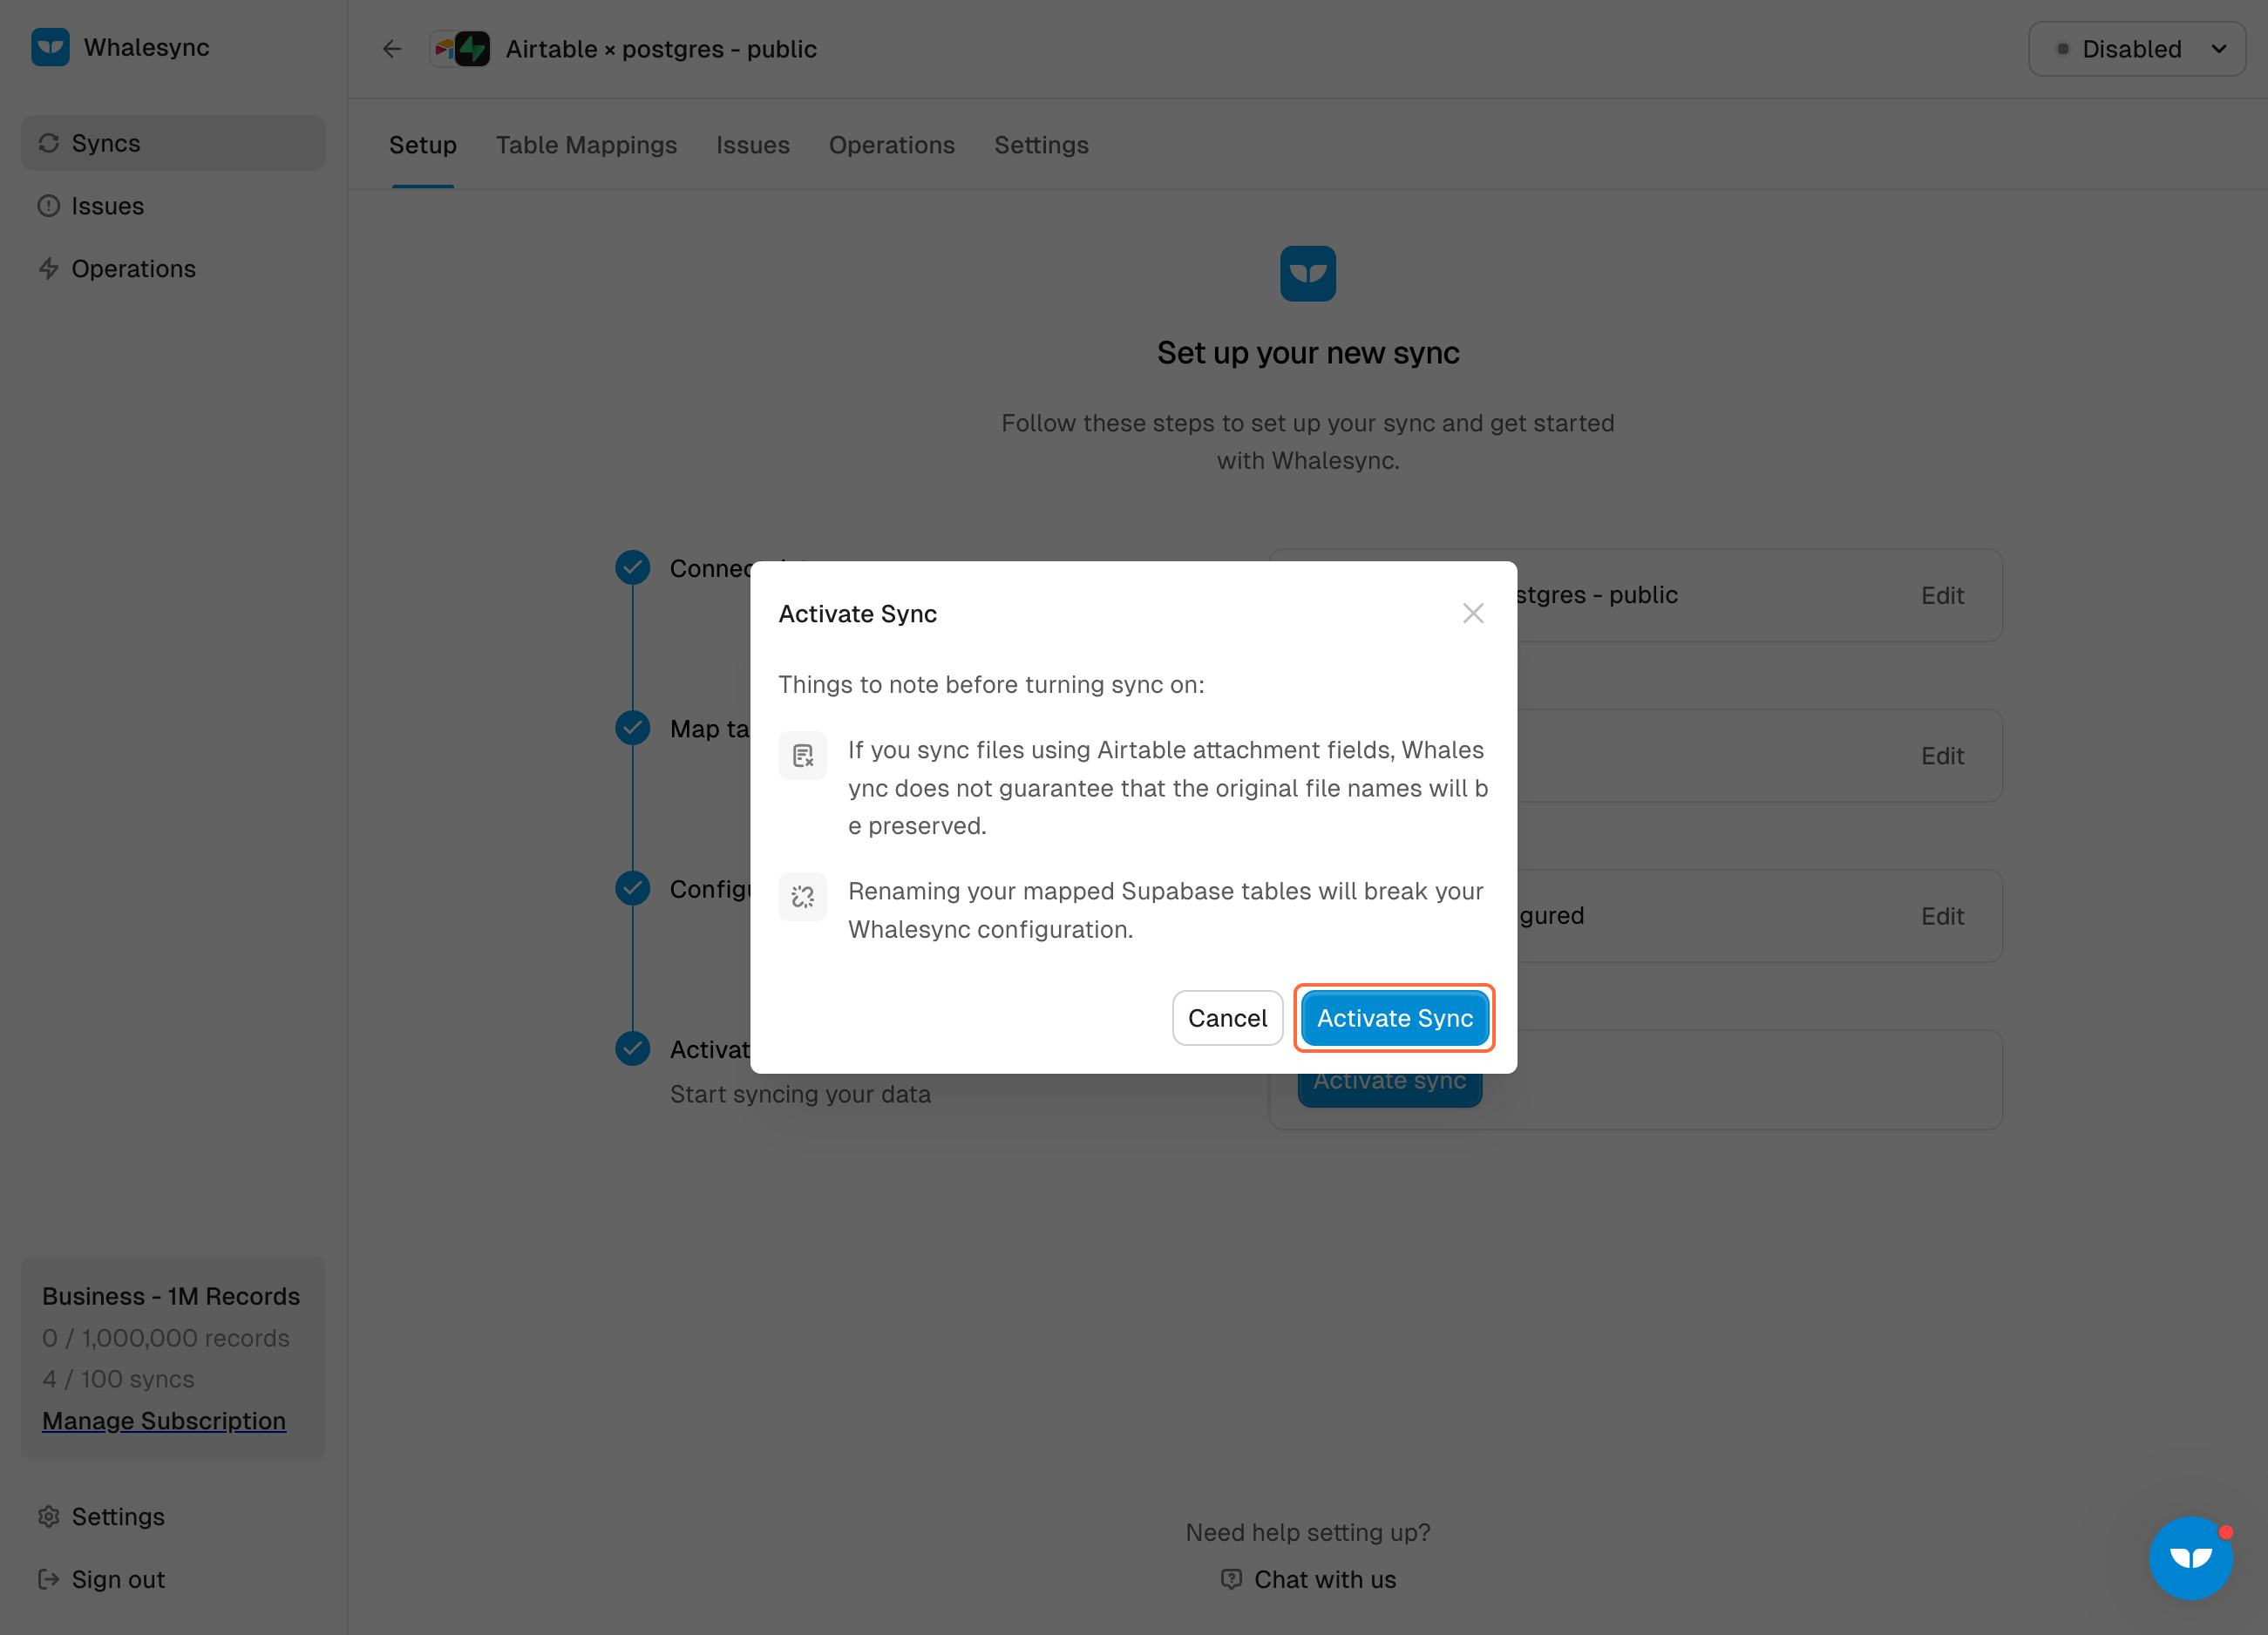Screen dimensions: 2268x1635
Task: Click the 'Follow these steps' subtitle text
Action: [1308, 442]
